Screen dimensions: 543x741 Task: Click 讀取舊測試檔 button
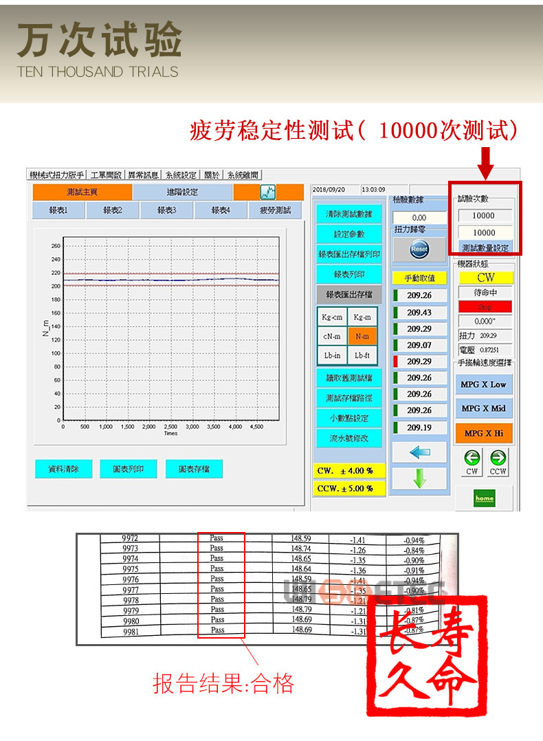348,378
